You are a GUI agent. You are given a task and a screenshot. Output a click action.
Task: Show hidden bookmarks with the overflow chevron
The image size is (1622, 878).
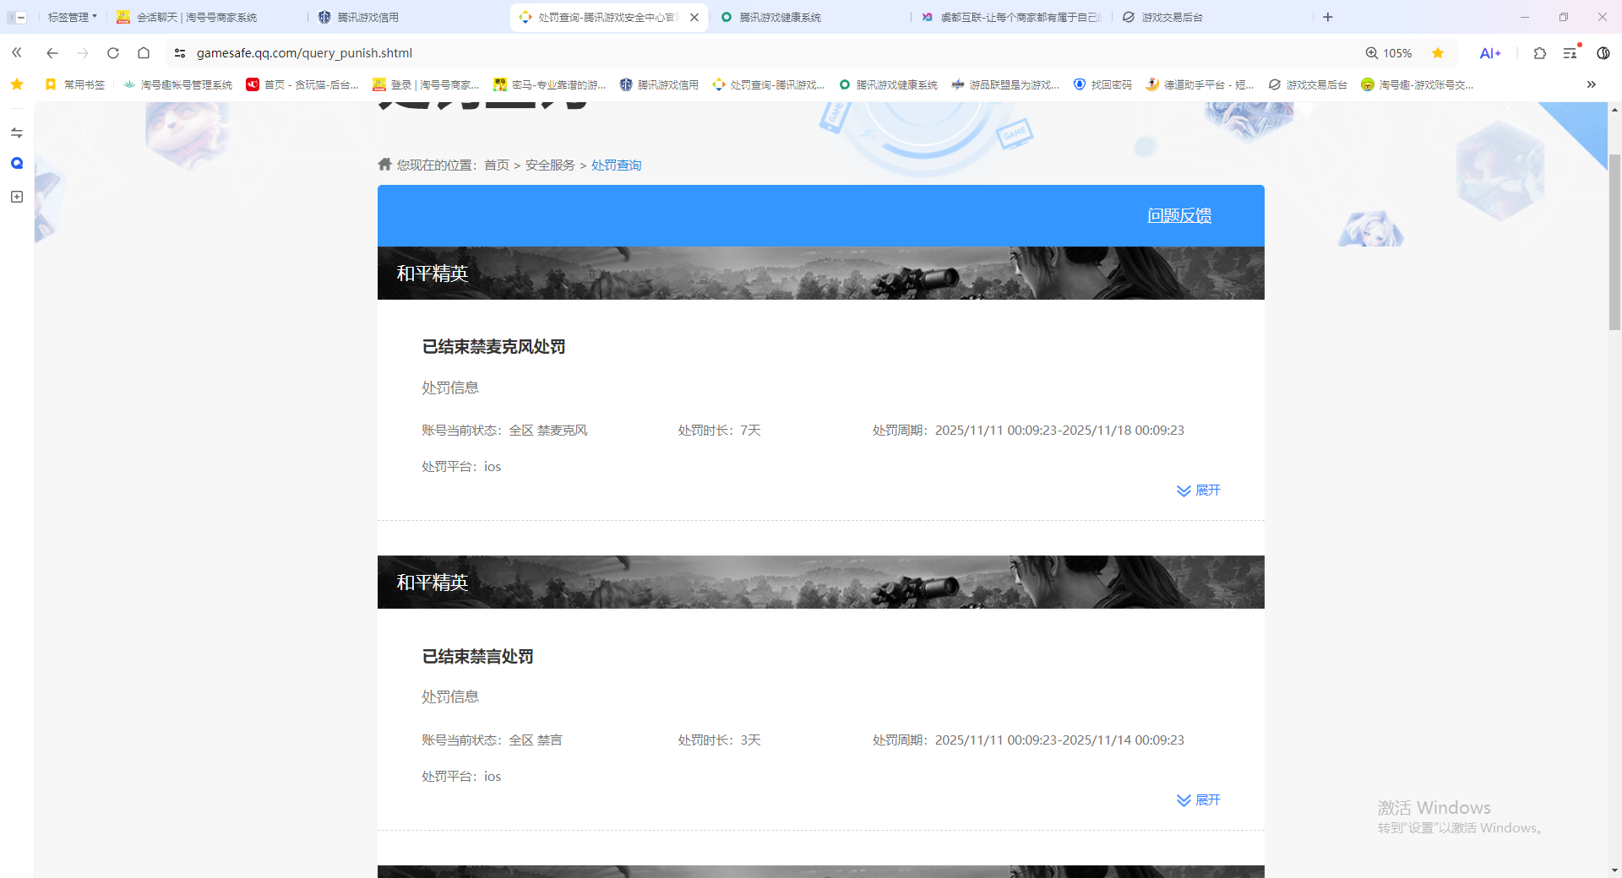coord(1592,84)
